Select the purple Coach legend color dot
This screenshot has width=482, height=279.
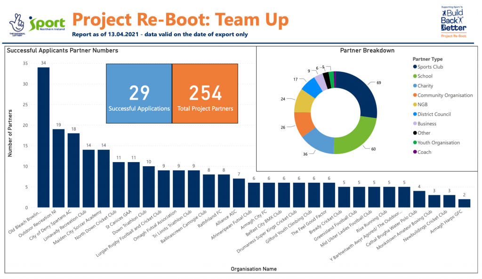tap(415, 152)
